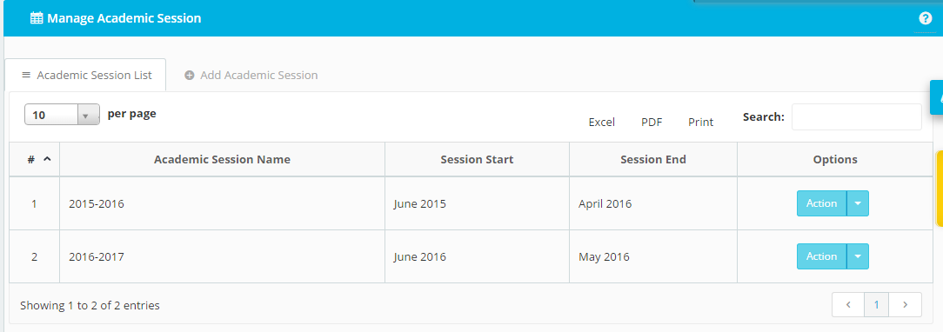The width and height of the screenshot is (943, 332).
Task: Open the blue side panel handle
Action: coord(936,97)
